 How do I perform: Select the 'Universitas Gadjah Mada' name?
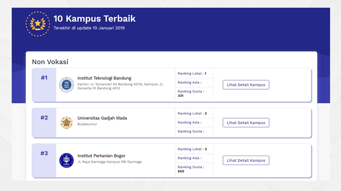coord(102,118)
